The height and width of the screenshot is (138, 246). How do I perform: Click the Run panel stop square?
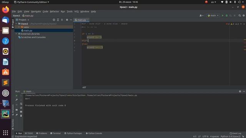(17, 105)
